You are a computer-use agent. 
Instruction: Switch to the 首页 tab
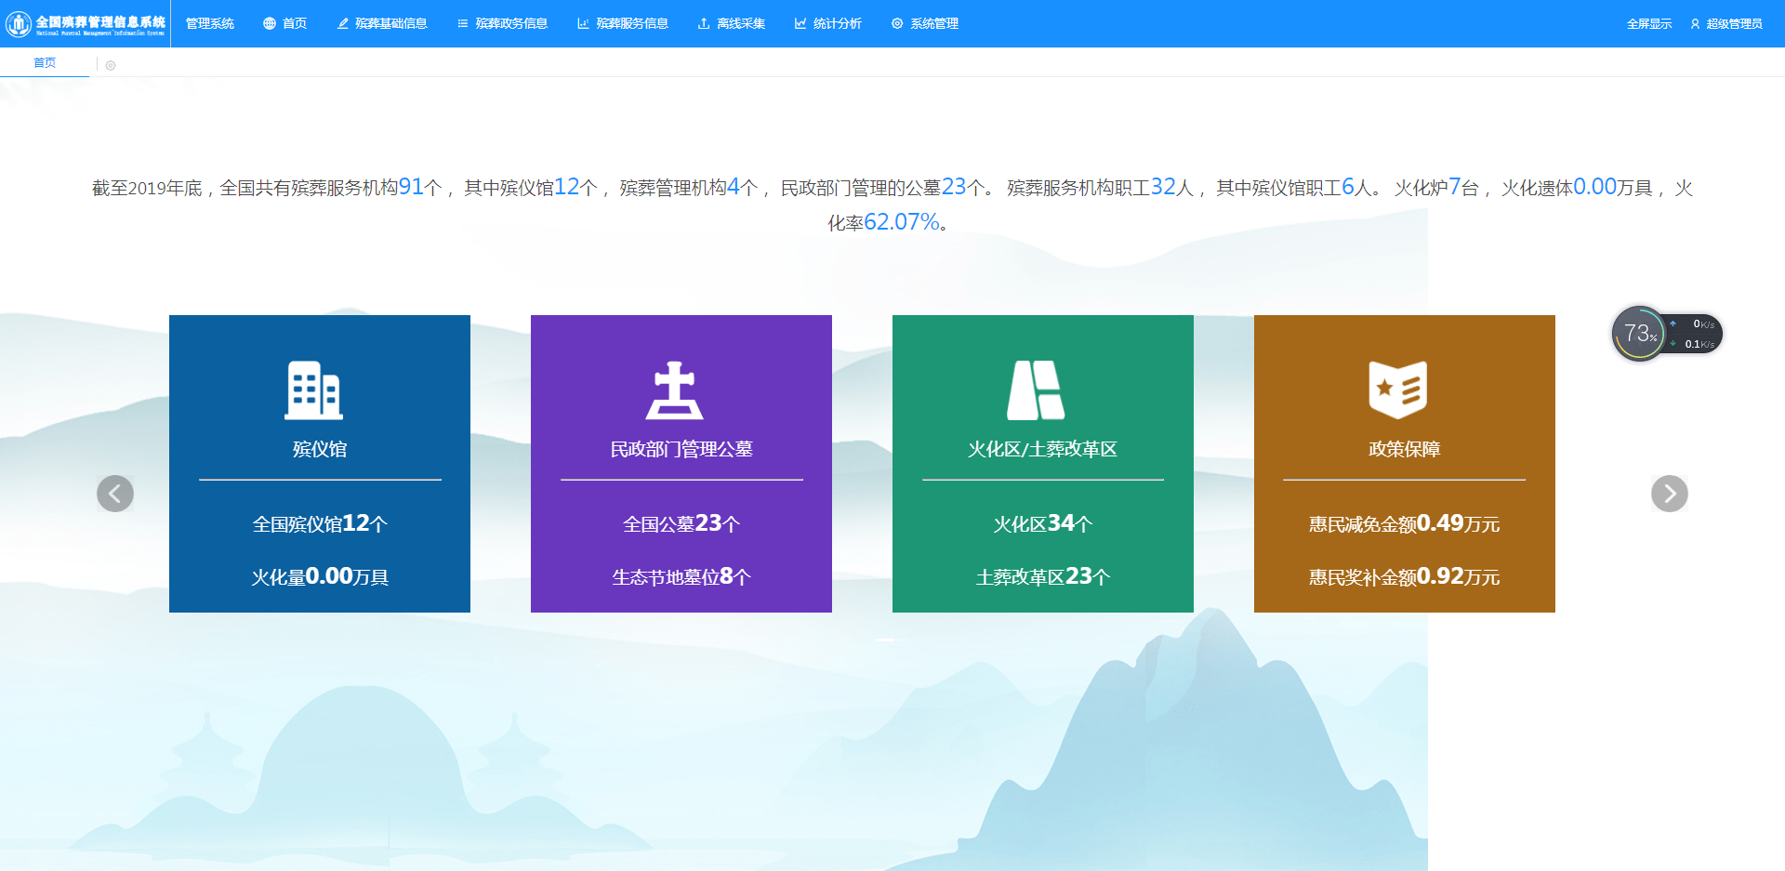pyautogui.click(x=45, y=62)
